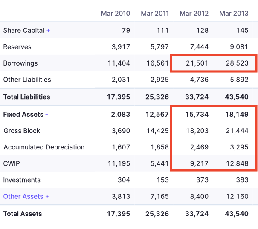Select Fixed Assets value 15,734 for Mar 2012

[x=197, y=114]
